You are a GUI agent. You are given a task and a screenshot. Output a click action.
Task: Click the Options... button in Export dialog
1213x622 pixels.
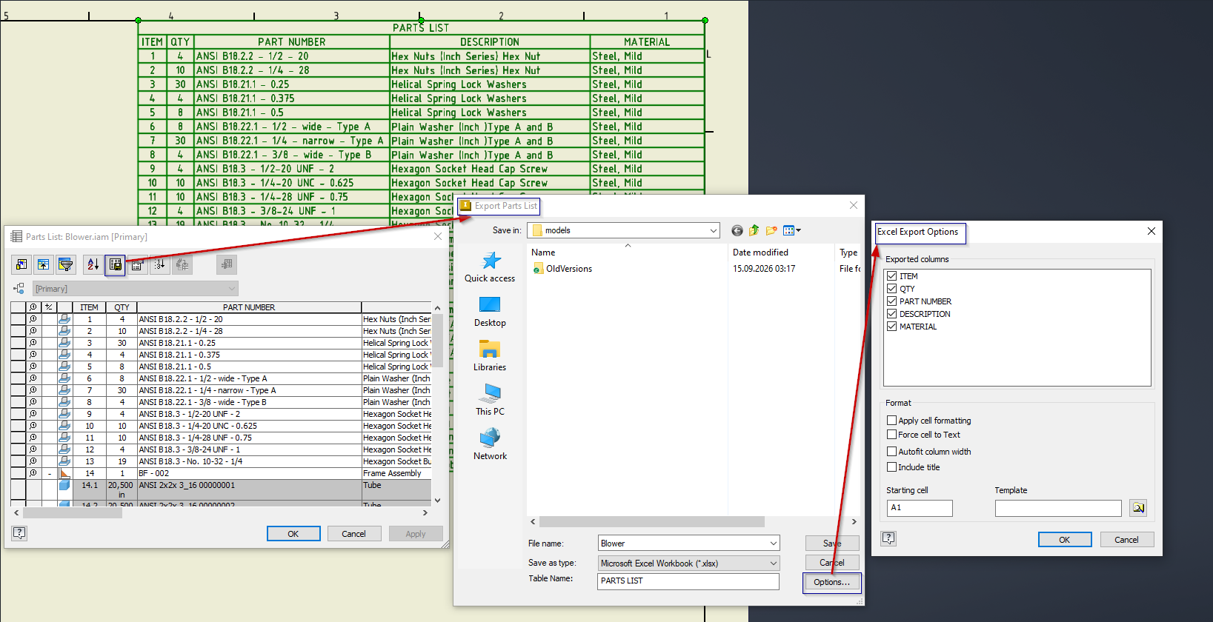pos(831,583)
